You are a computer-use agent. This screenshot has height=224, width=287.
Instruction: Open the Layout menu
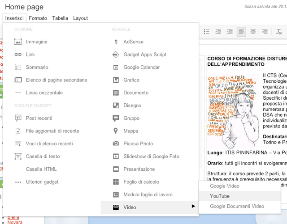tap(81, 18)
